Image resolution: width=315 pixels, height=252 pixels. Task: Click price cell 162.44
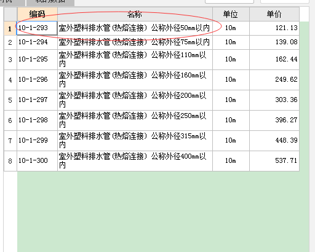(x=274, y=60)
